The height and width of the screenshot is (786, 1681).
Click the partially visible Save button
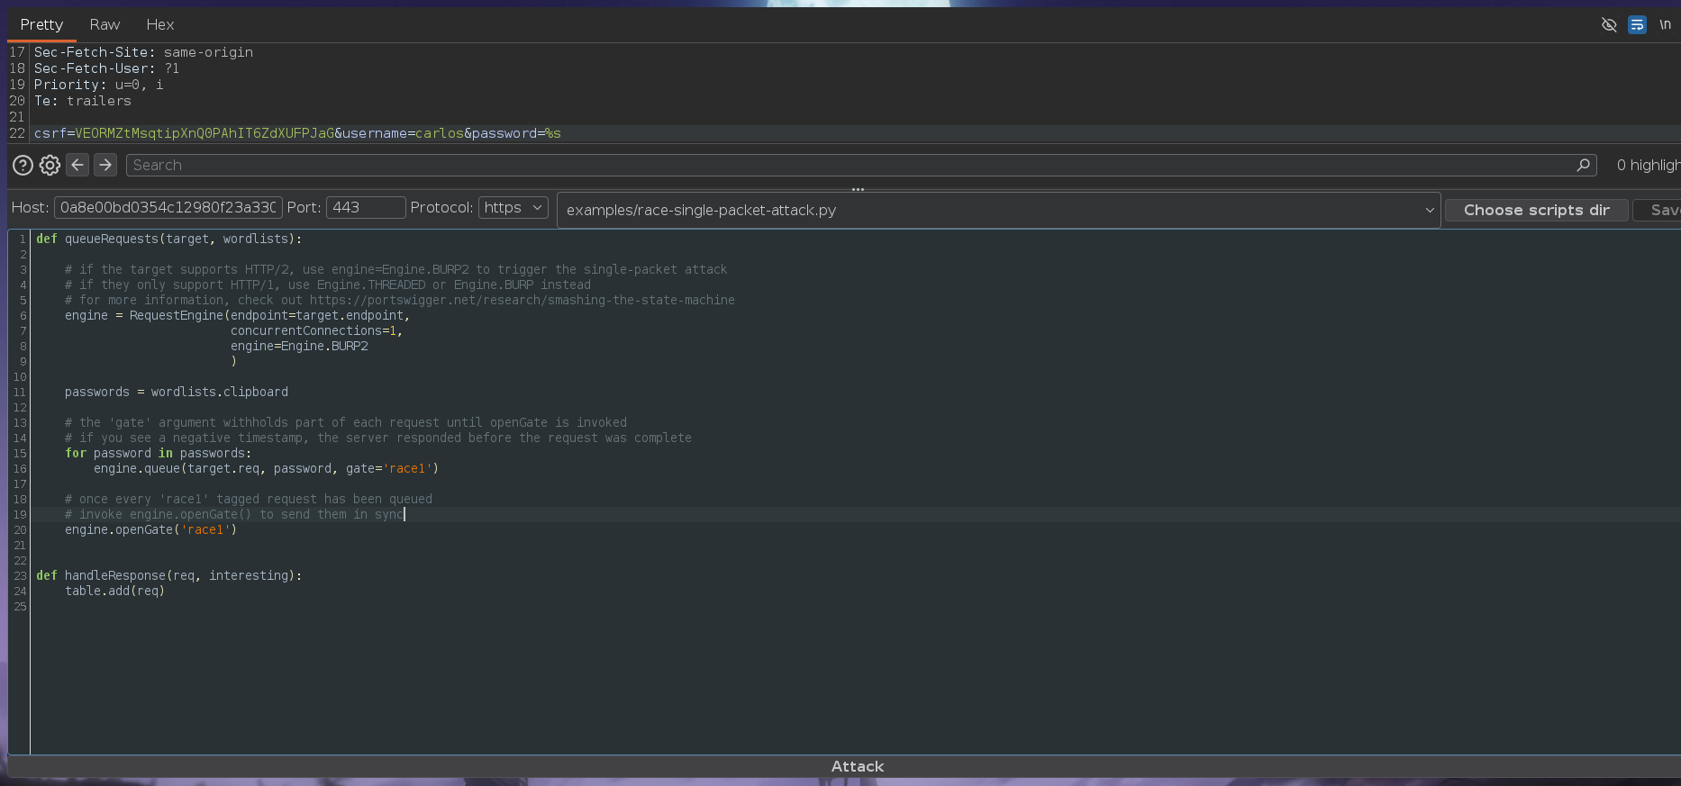1658,210
